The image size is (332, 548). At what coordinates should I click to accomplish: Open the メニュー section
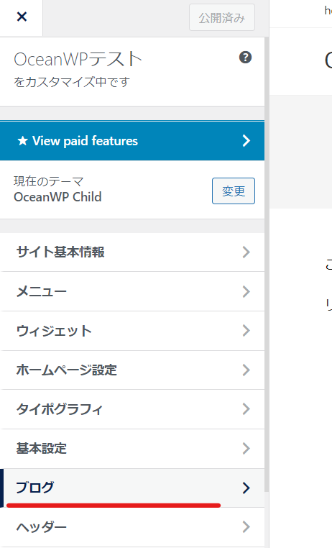132,291
